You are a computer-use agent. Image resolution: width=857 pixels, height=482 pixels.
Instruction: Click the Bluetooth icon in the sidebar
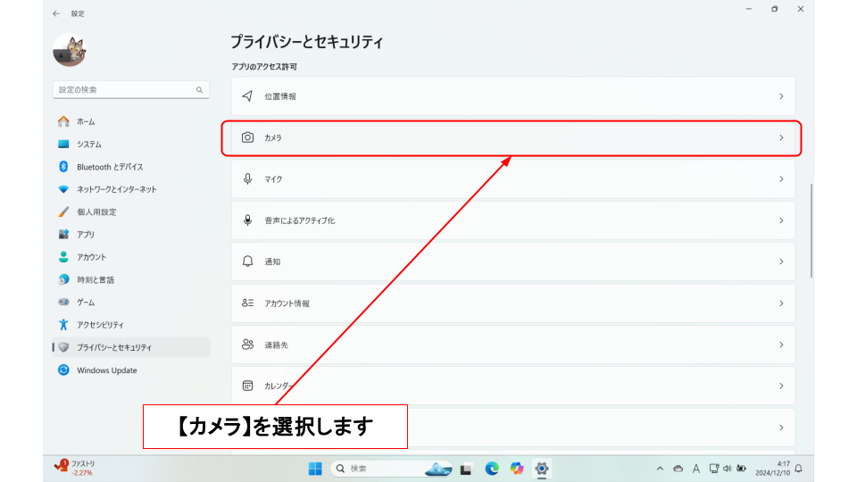tap(63, 167)
